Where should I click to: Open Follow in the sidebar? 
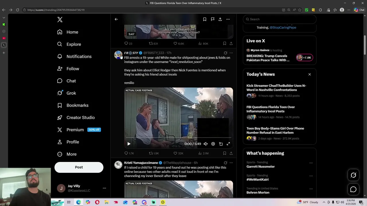[68, 69]
